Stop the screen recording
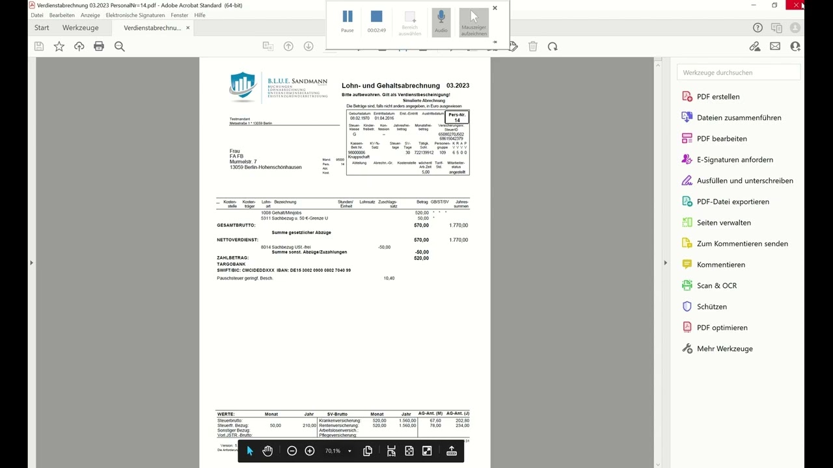Viewport: 833px width, 468px height. (376, 21)
